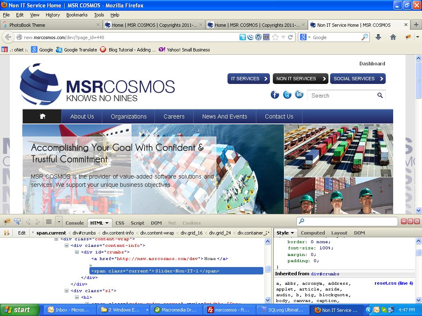
Task: Go to the browser Home icon
Action: (393, 37)
